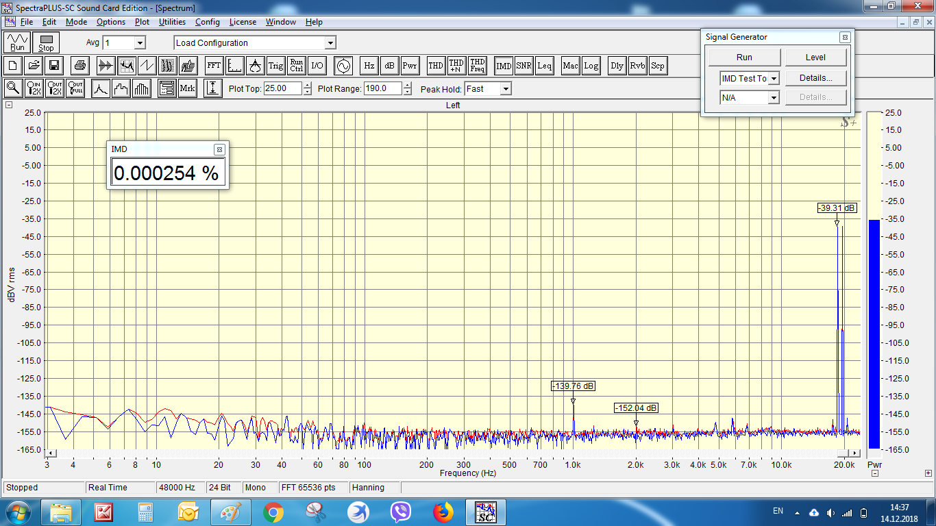Click the Zoom Out Full icon

pyautogui.click(x=75, y=88)
